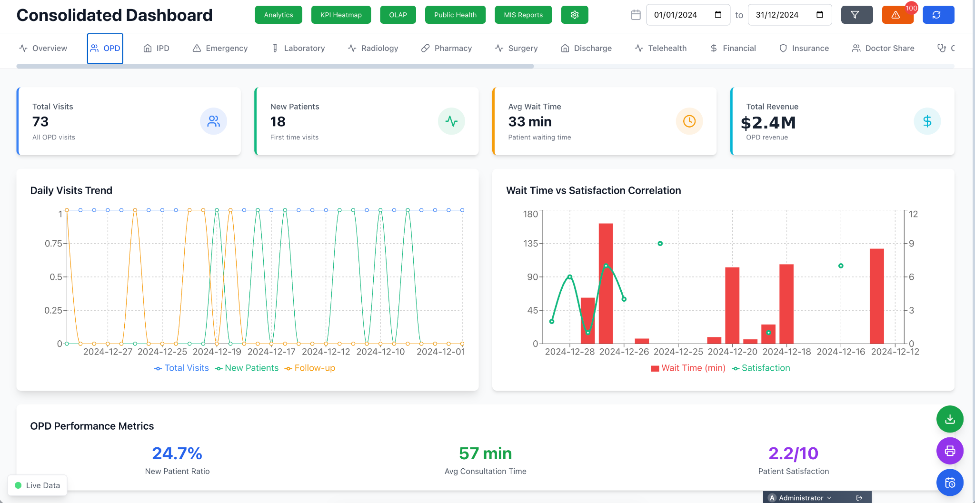Click the blue schedule floating button
The image size is (975, 503).
click(950, 483)
